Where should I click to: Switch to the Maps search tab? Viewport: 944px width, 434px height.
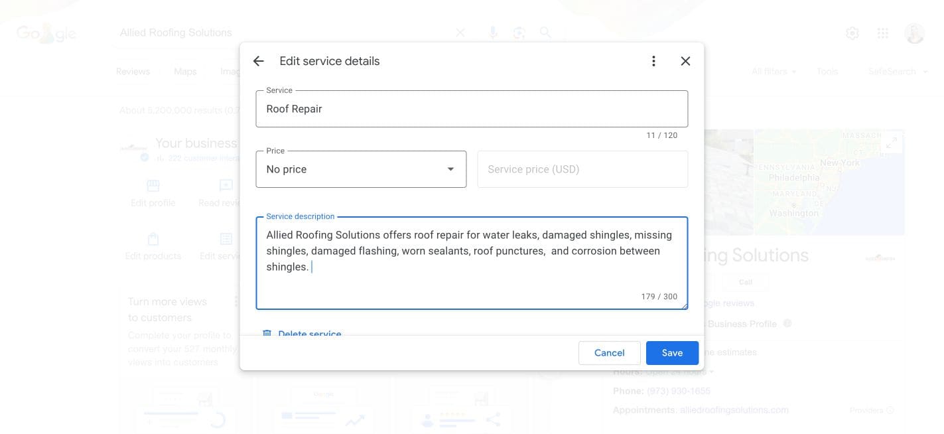point(185,72)
